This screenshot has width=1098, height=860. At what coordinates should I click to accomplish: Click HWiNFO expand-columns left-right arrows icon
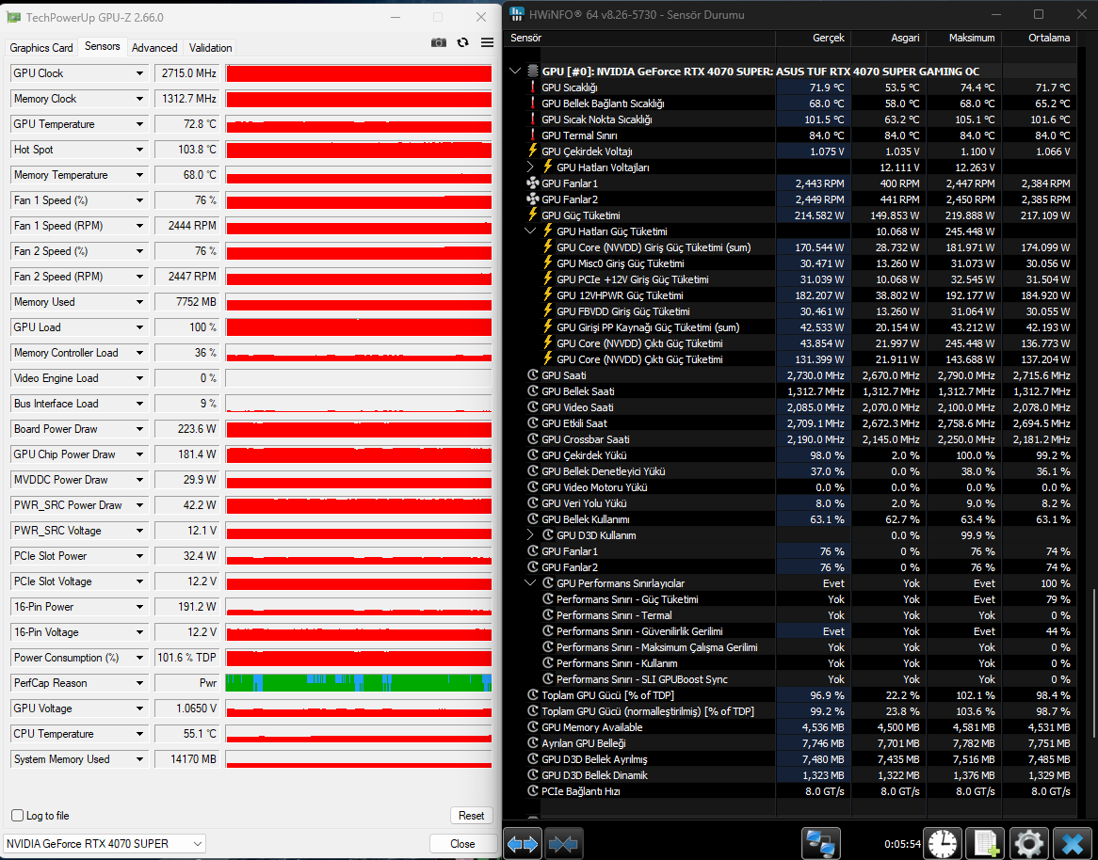(x=523, y=844)
